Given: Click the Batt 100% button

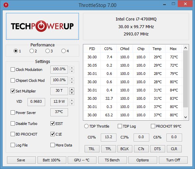Looking at the screenshot, I should tap(52, 160).
